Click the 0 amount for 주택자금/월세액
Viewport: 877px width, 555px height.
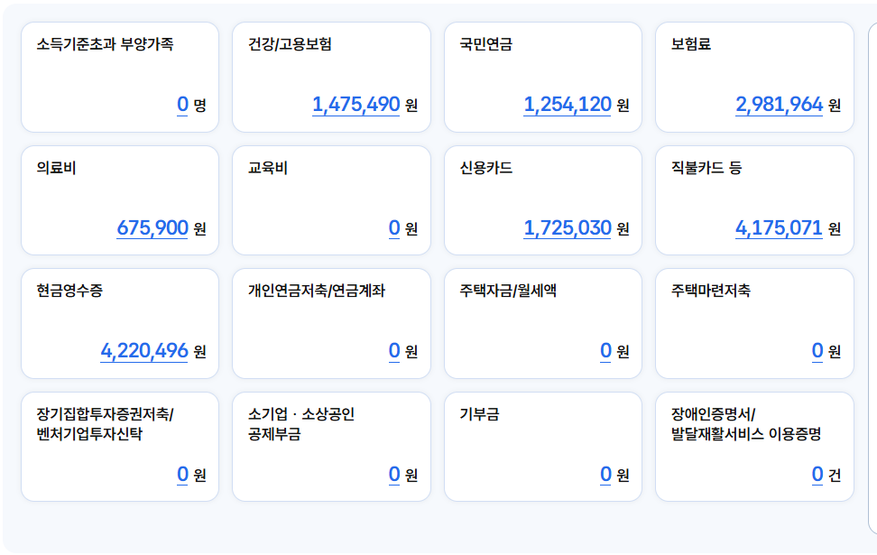[x=605, y=351]
